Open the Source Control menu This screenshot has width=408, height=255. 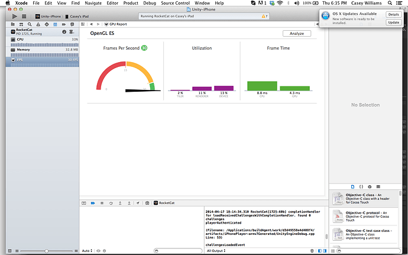point(176,3)
